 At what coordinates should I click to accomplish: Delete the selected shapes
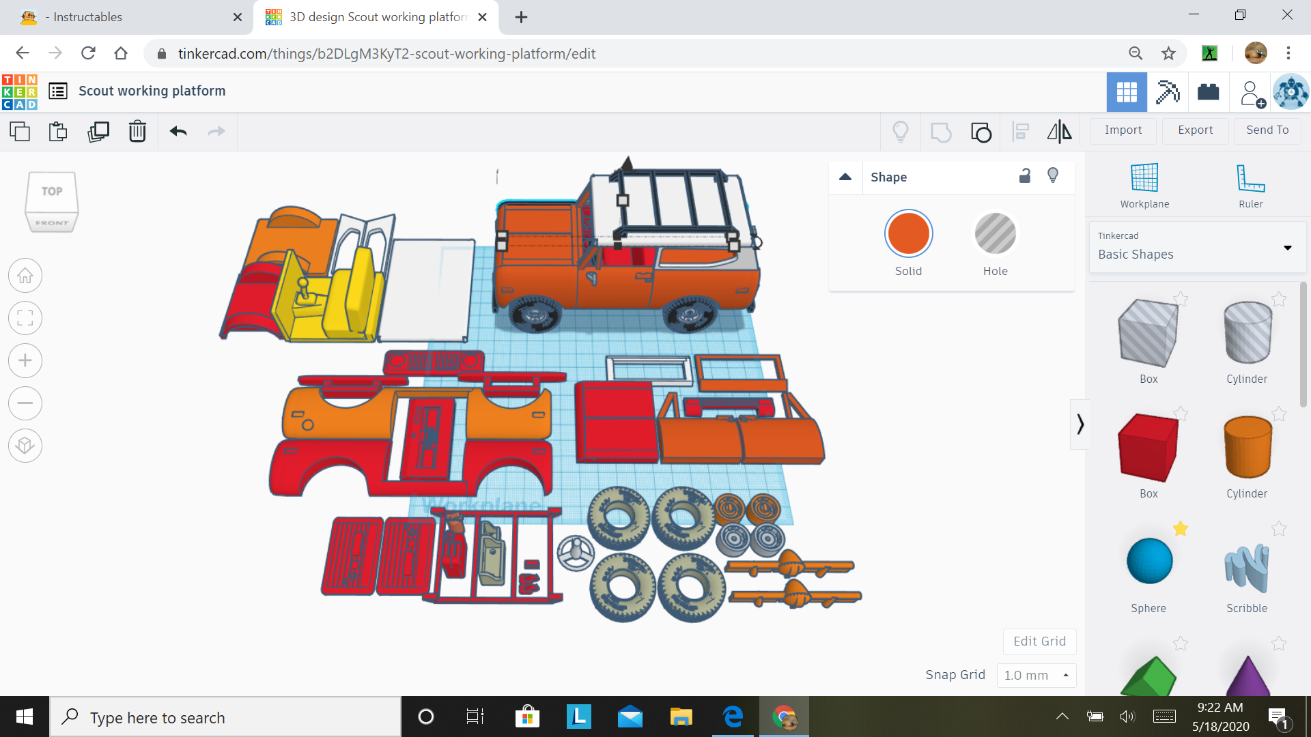click(137, 132)
